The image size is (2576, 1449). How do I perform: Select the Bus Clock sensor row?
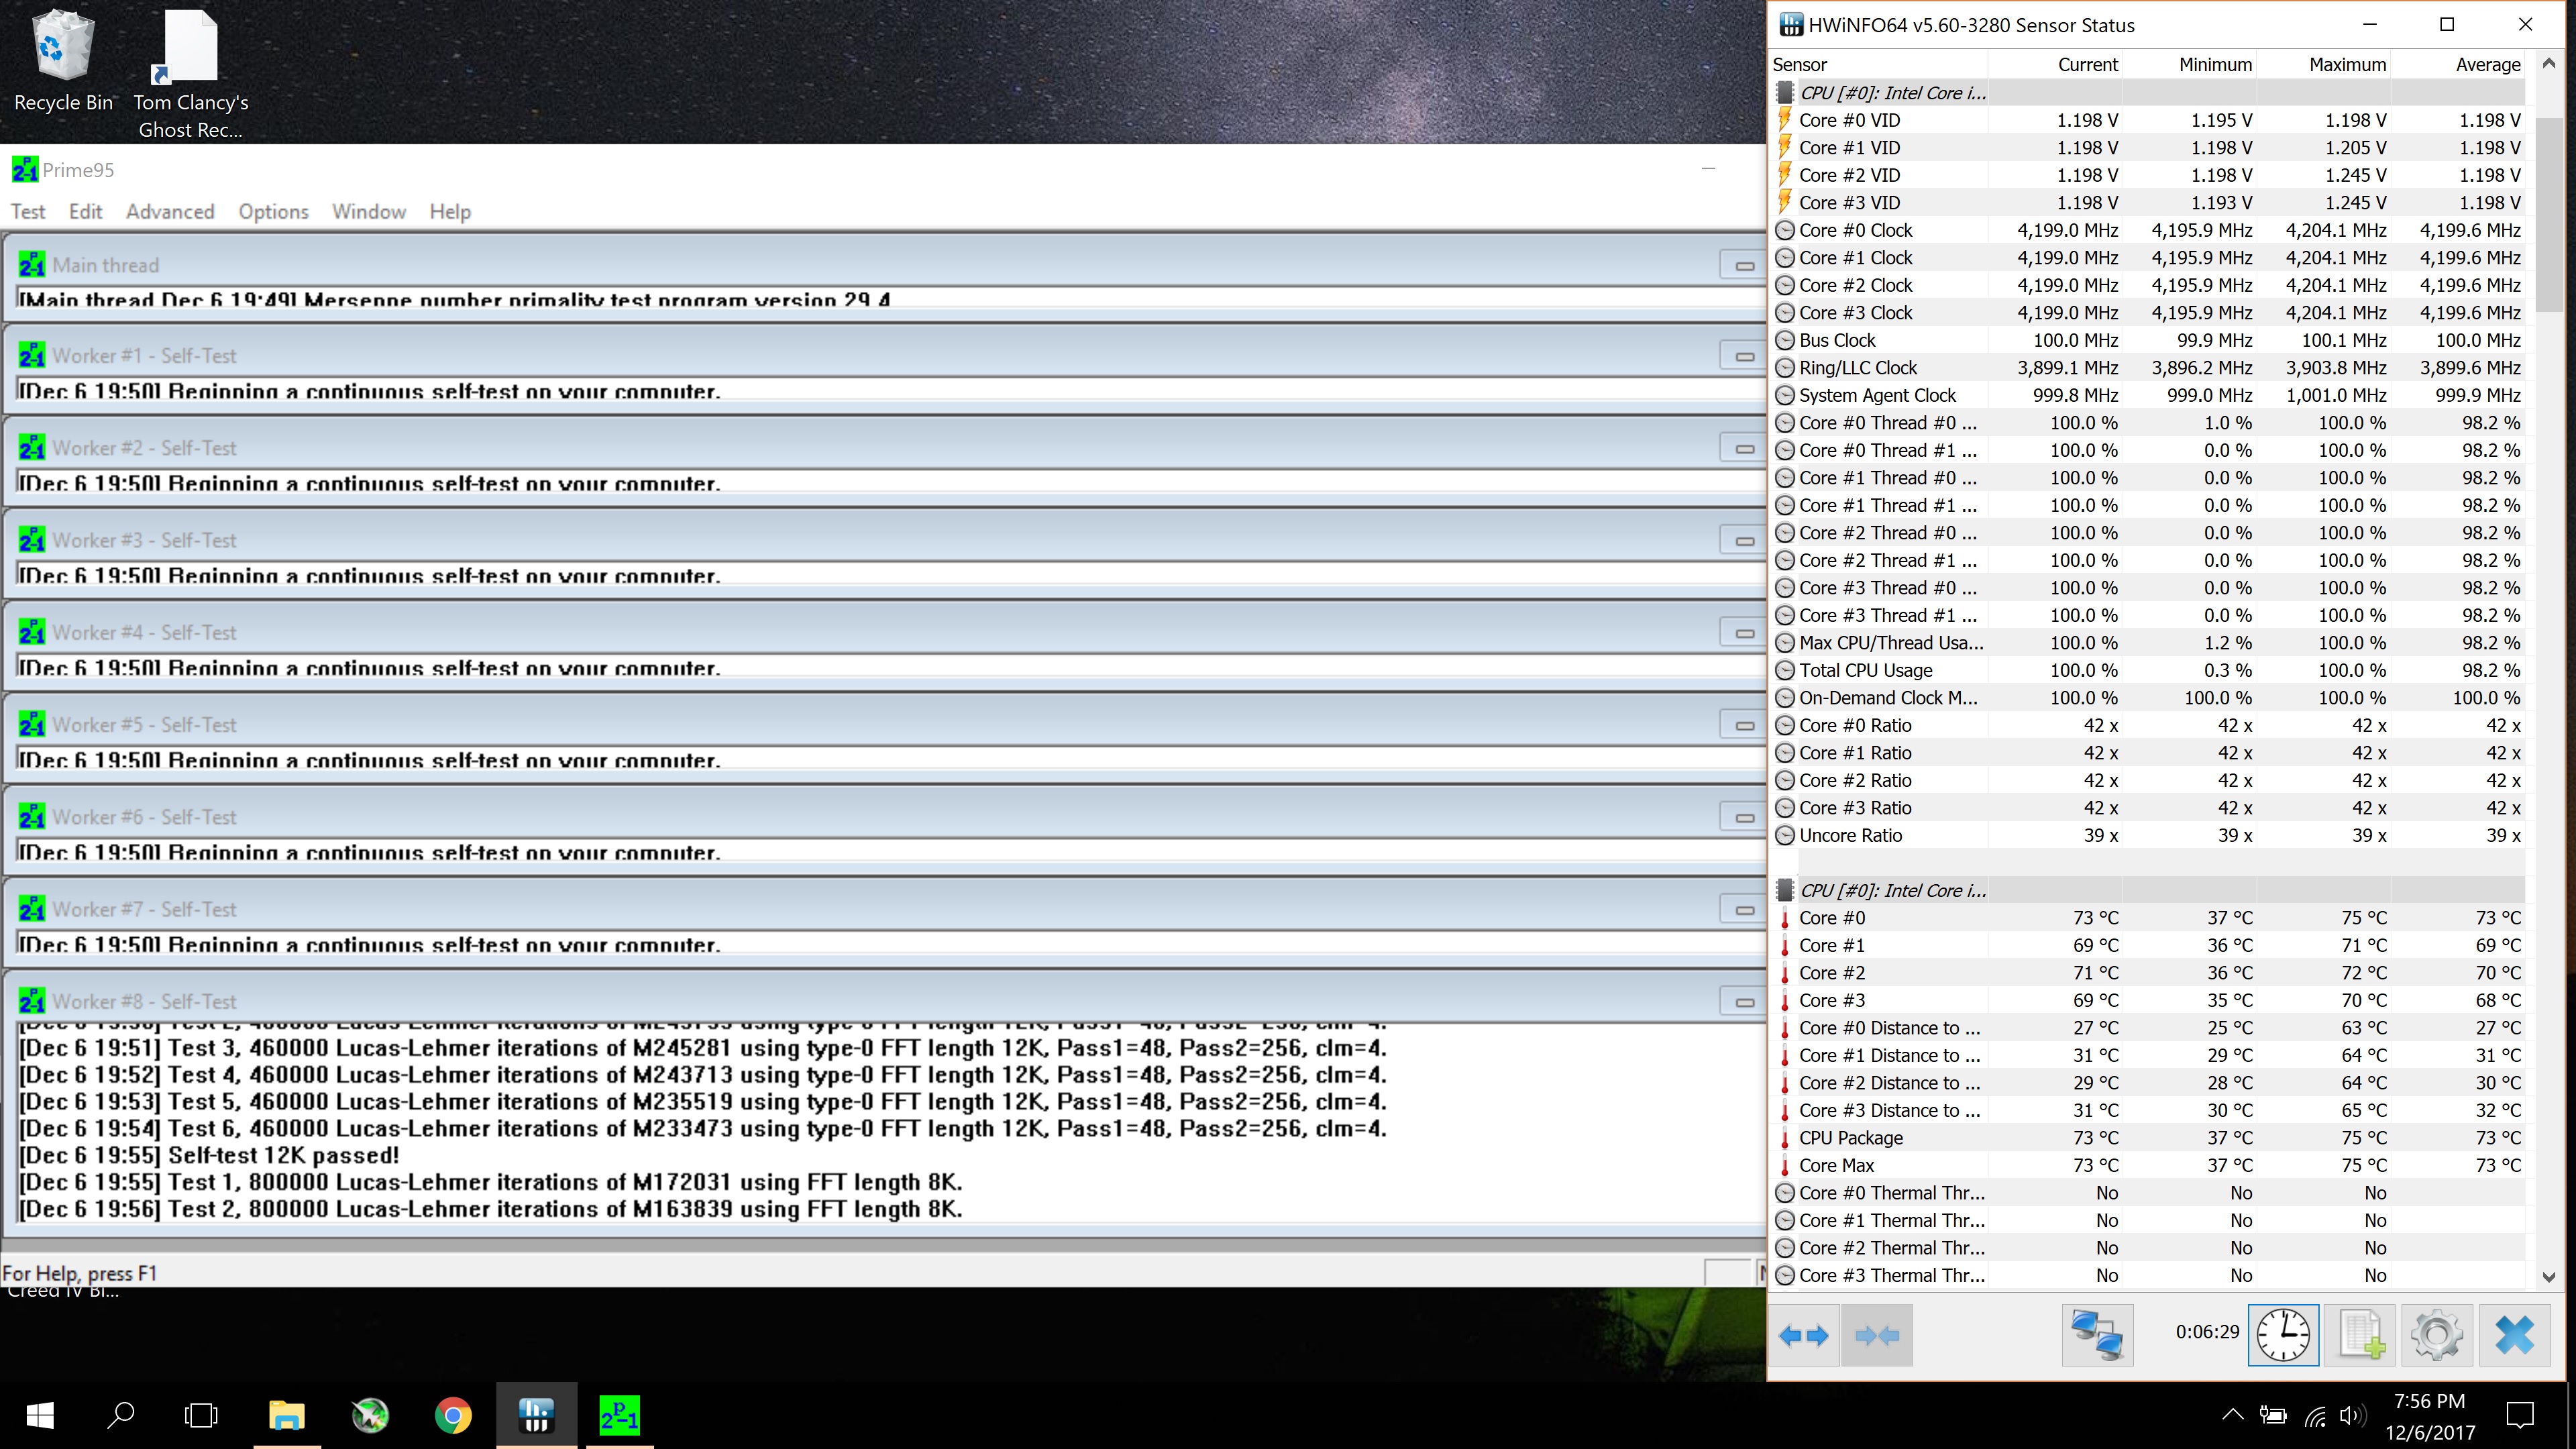coord(2148,340)
